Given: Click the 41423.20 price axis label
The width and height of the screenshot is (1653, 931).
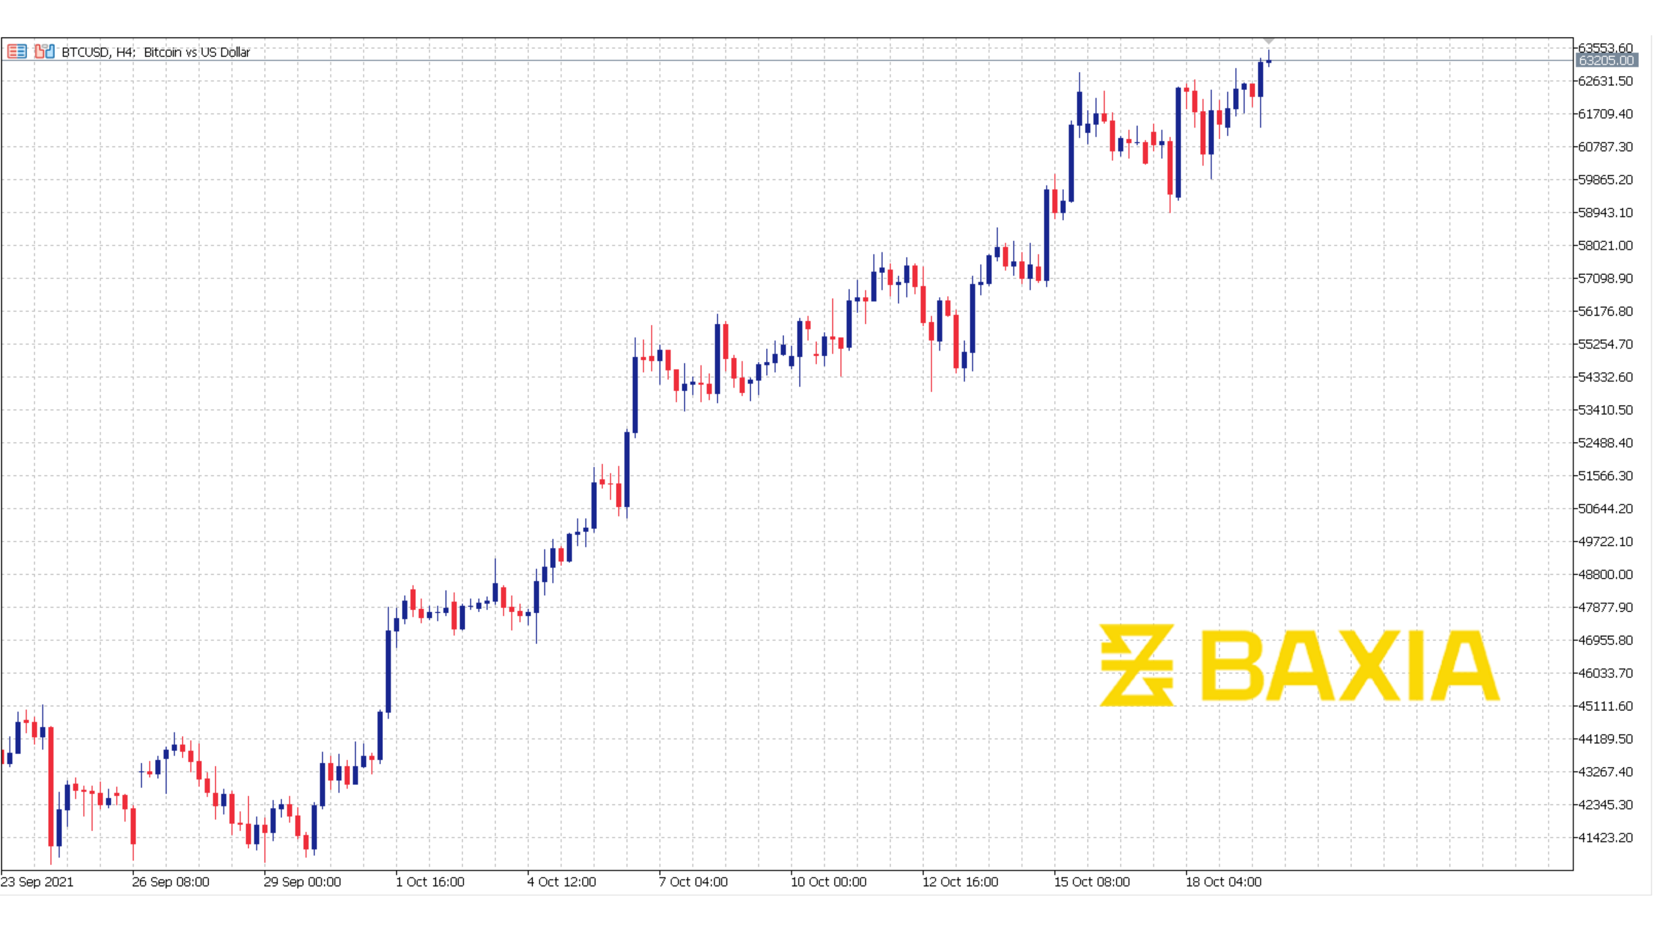Looking at the screenshot, I should (1606, 837).
